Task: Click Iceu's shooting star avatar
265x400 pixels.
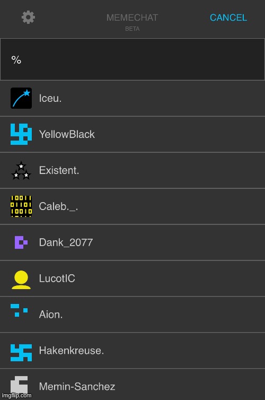Action: click(21, 98)
